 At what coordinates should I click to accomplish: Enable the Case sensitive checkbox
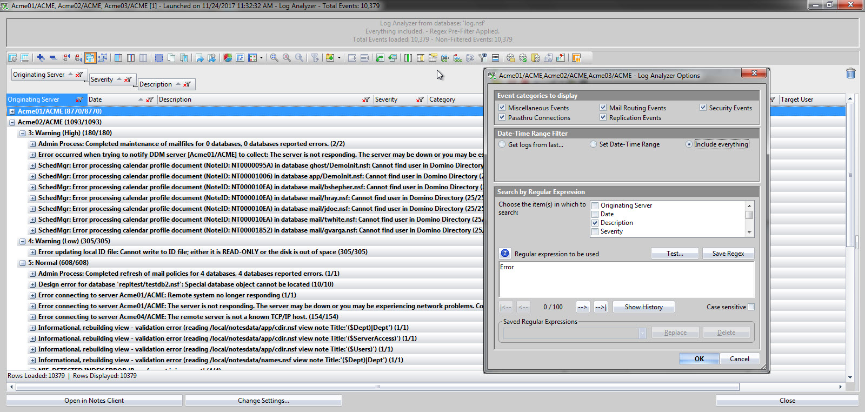point(751,307)
